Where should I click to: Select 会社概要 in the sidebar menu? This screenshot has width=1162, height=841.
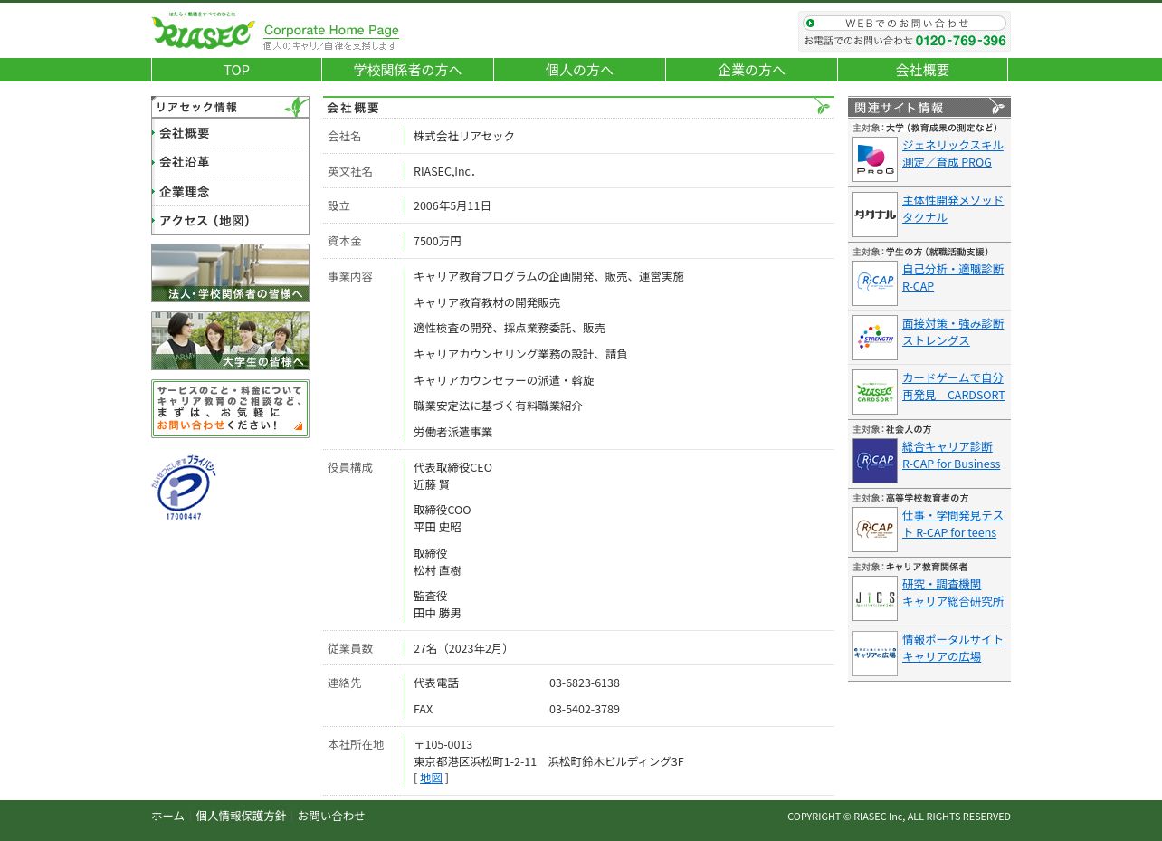click(x=230, y=133)
